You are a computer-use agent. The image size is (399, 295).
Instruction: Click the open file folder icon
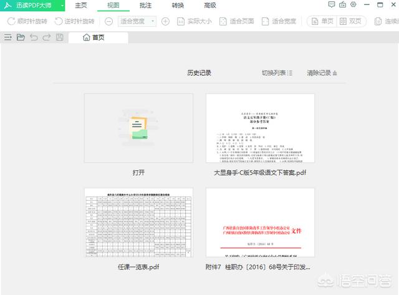coord(21,37)
